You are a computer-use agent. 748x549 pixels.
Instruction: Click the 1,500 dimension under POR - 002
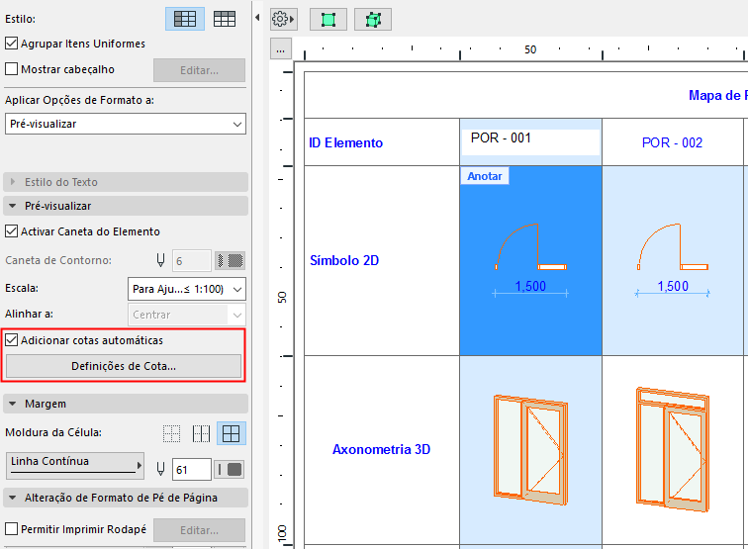[x=673, y=286]
